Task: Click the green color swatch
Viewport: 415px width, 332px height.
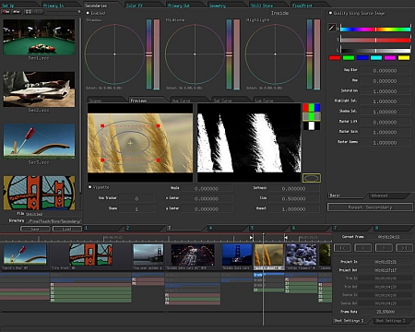Action: coord(349,58)
